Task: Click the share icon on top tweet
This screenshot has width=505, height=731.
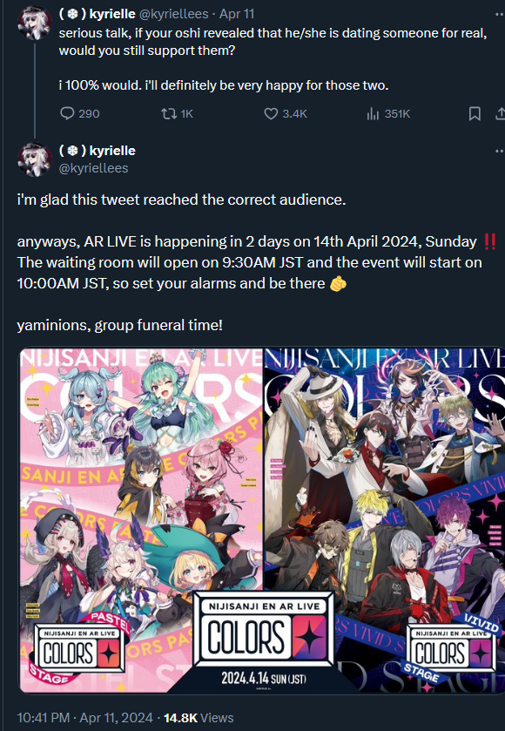Action: [501, 113]
